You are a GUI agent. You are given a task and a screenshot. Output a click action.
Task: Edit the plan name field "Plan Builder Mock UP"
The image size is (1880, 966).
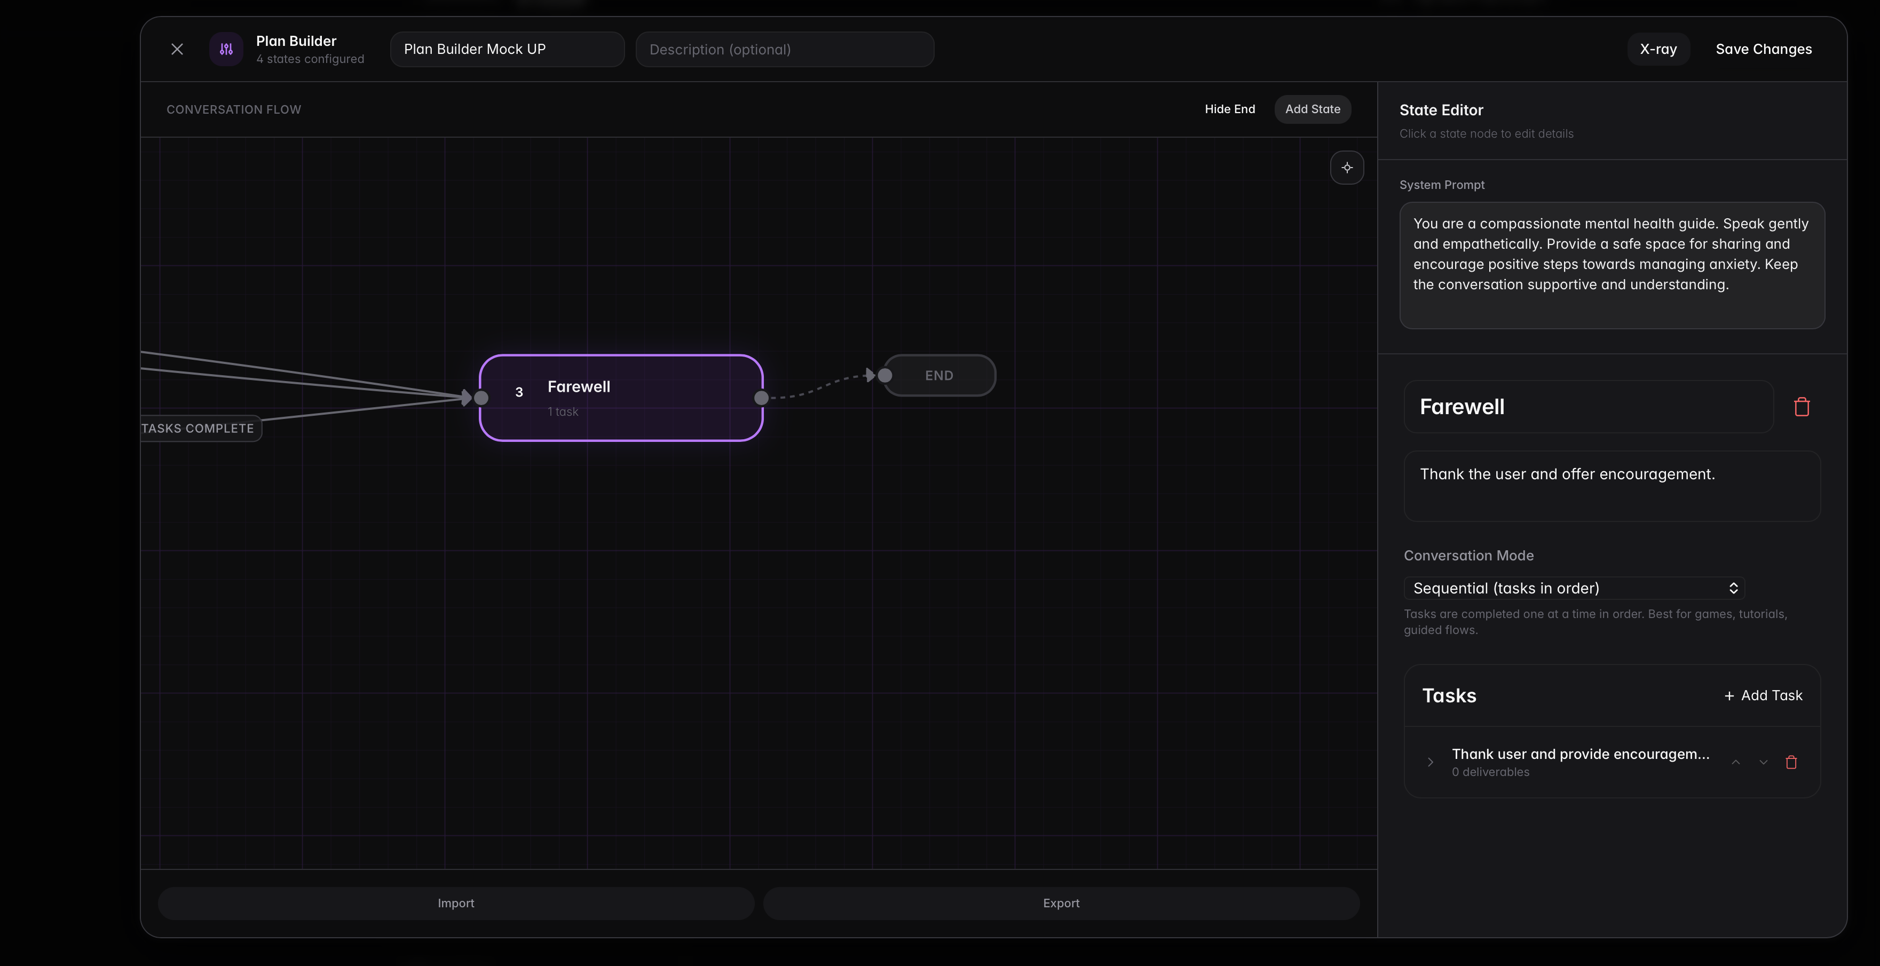tap(507, 49)
